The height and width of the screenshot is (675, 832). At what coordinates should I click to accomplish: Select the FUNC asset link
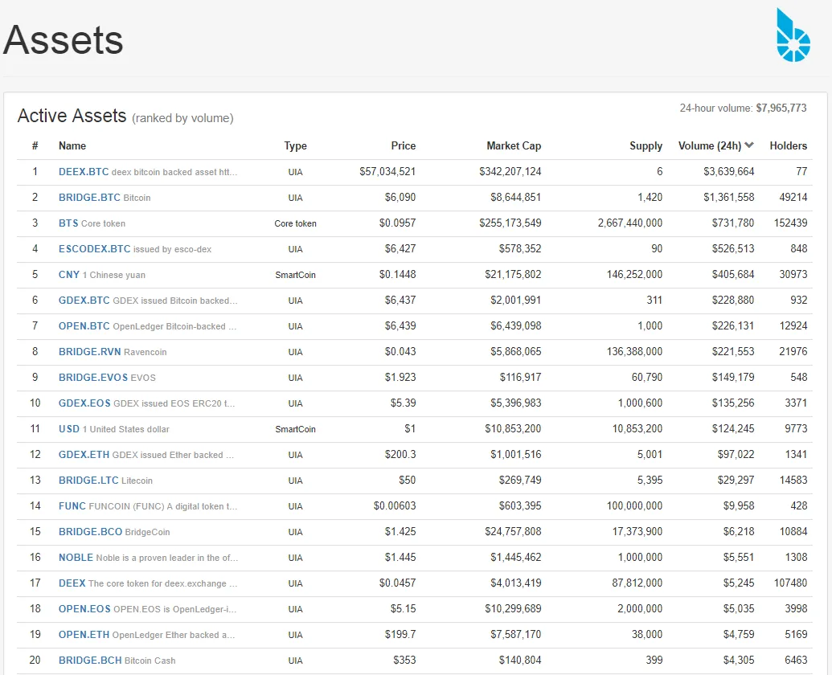[72, 506]
